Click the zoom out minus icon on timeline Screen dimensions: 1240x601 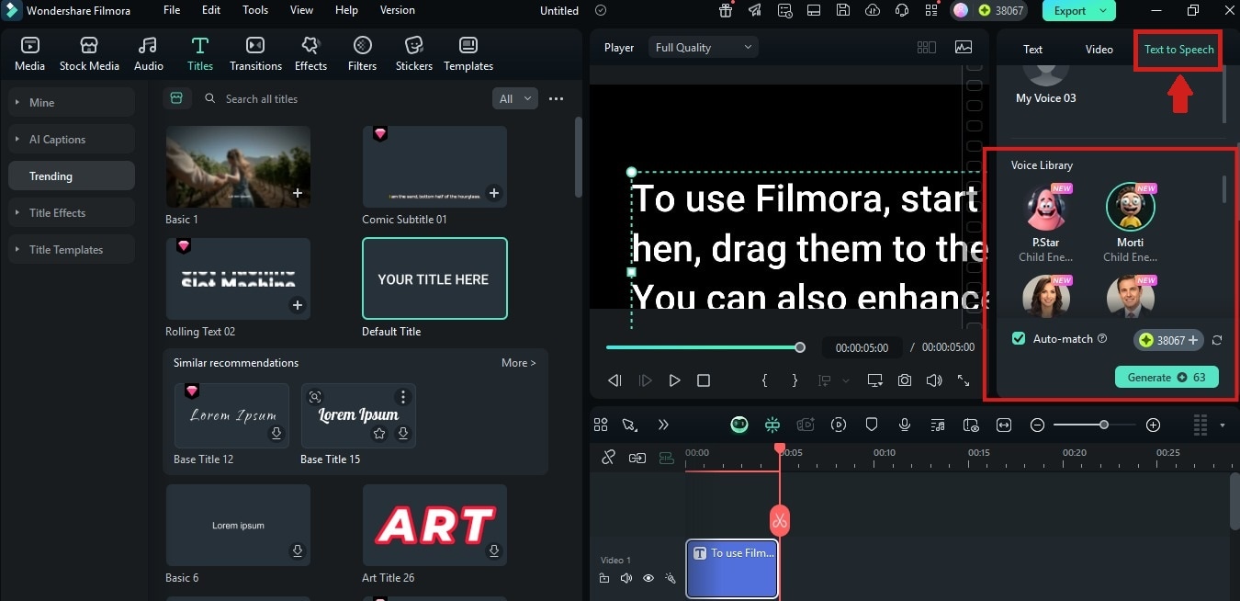(1037, 425)
